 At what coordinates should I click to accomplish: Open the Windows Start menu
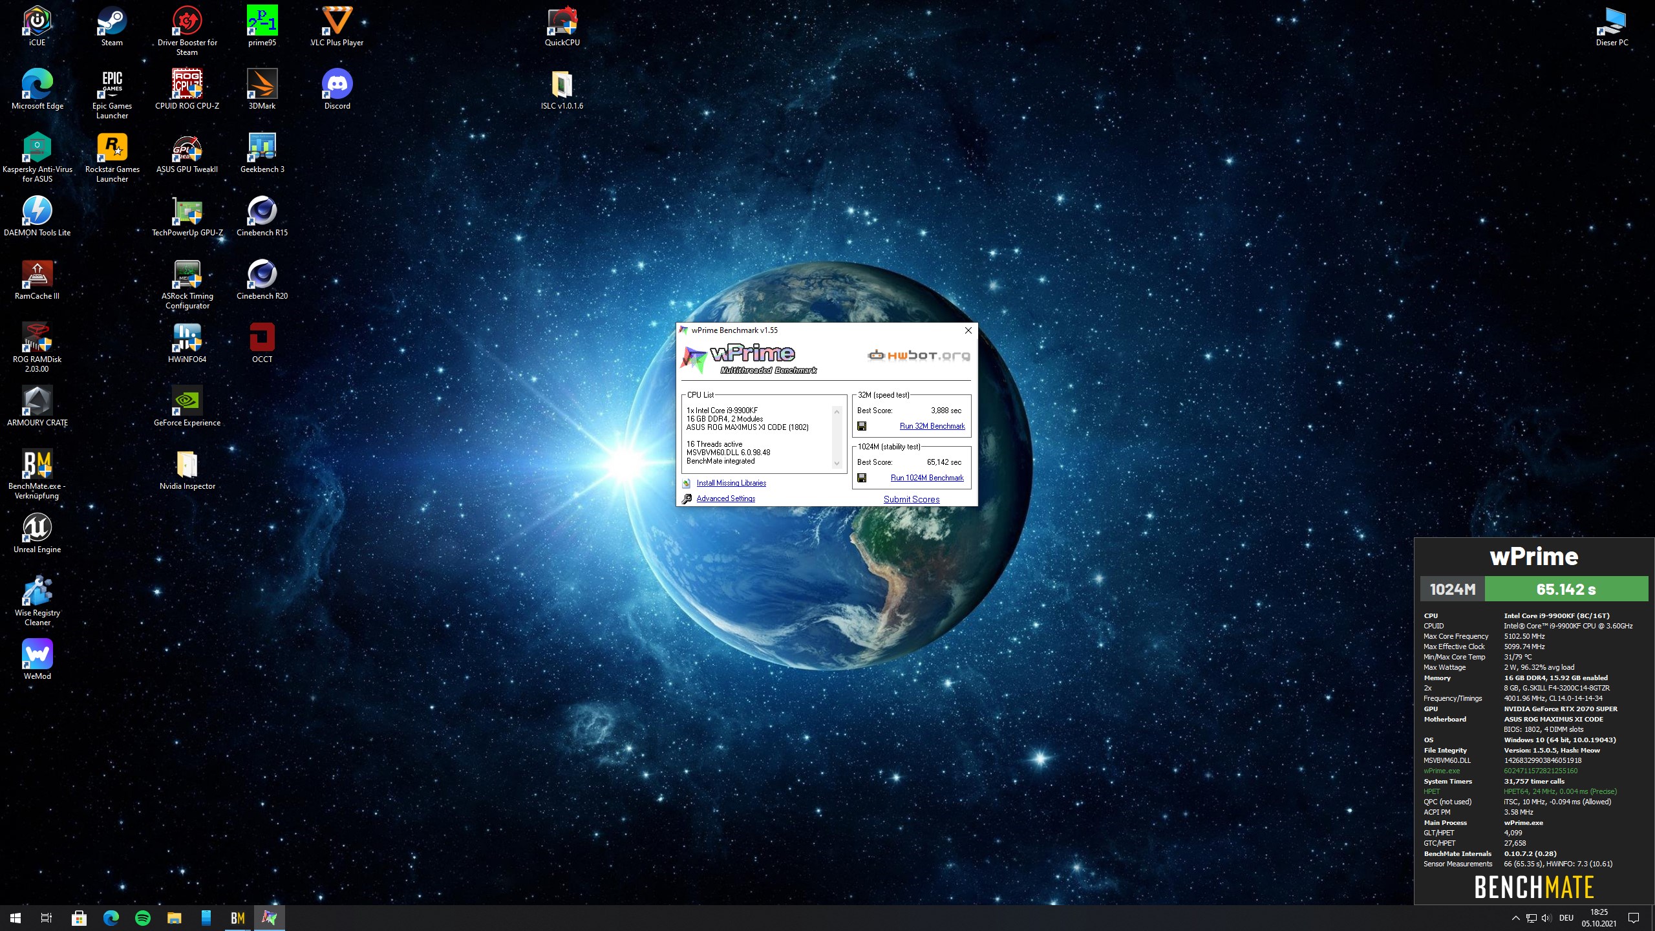click(x=16, y=917)
